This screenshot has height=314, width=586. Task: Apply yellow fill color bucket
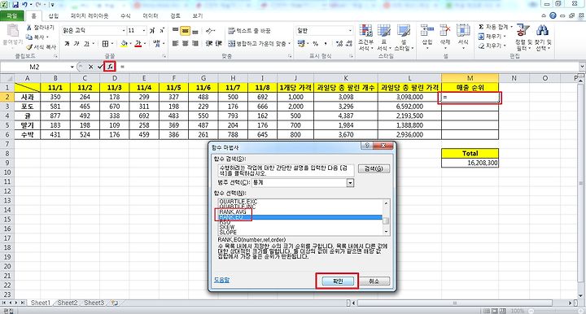124,44
